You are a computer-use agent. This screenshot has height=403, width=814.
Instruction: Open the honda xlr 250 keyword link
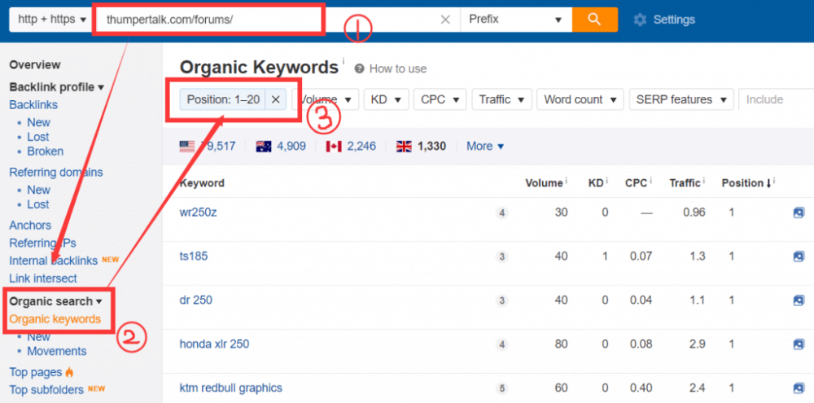pos(214,344)
